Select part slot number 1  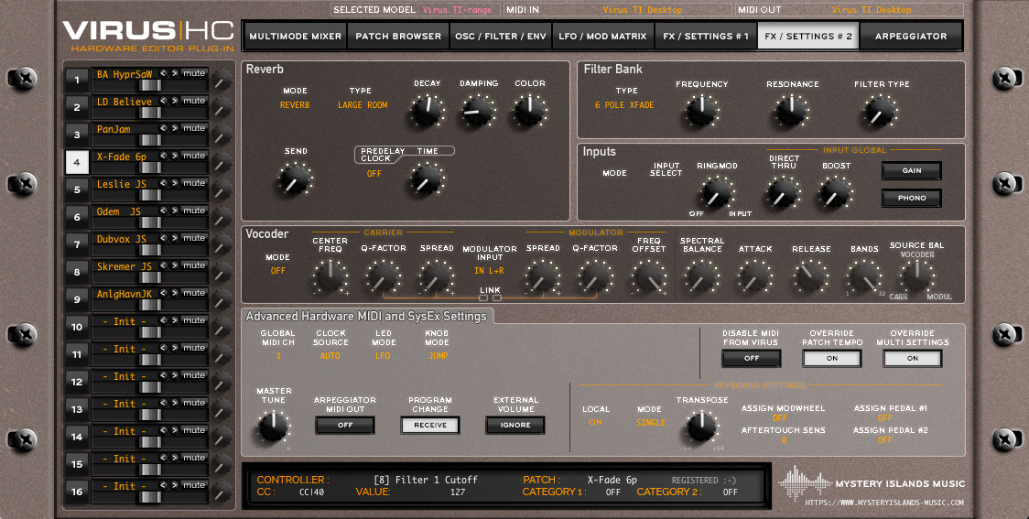coord(77,80)
